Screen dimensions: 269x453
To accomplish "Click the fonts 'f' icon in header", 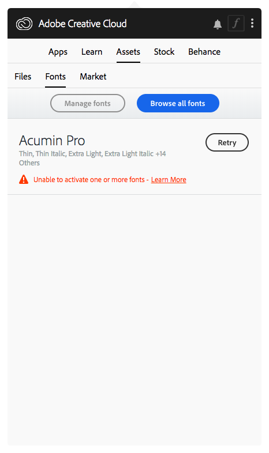I will click(236, 23).
